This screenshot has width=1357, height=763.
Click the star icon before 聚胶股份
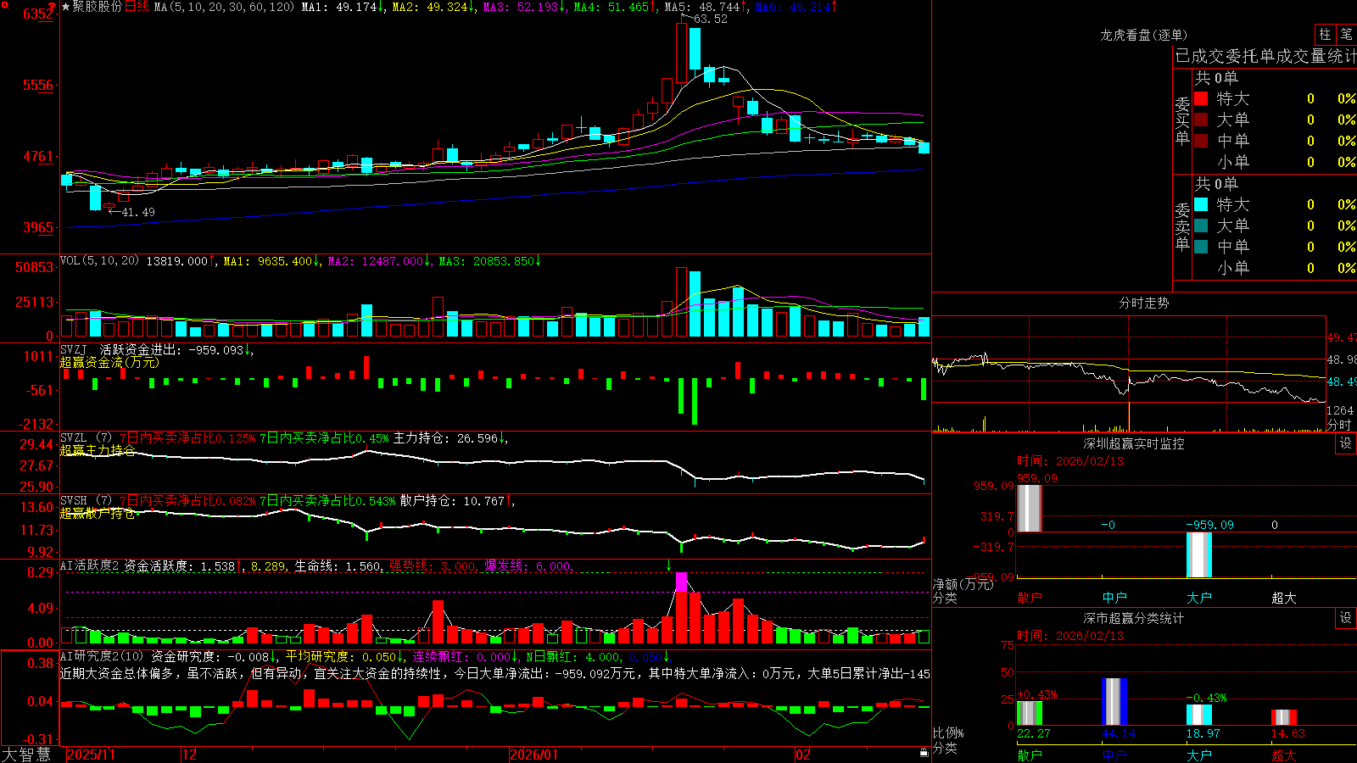point(65,7)
